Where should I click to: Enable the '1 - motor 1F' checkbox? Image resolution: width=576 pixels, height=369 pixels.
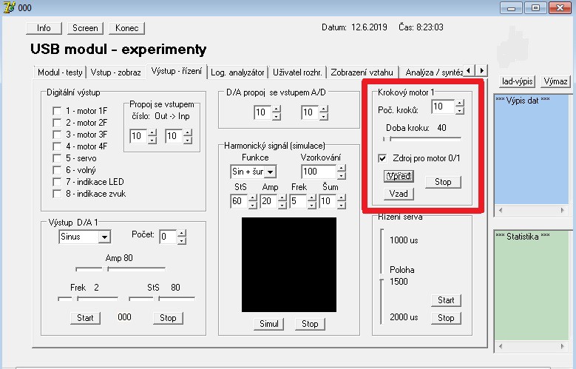(x=57, y=111)
